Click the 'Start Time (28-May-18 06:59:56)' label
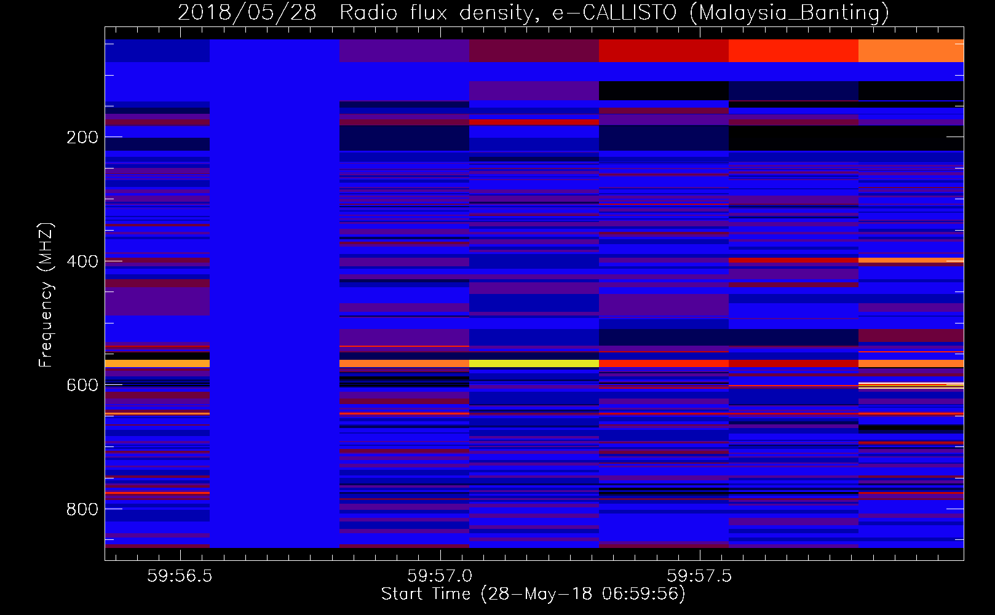 pyautogui.click(x=533, y=594)
